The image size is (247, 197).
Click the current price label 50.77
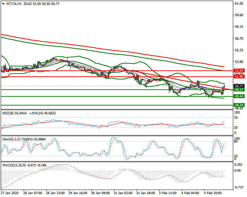[x=239, y=86]
